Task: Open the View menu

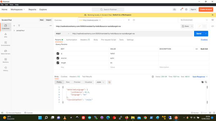Action: 12,5
